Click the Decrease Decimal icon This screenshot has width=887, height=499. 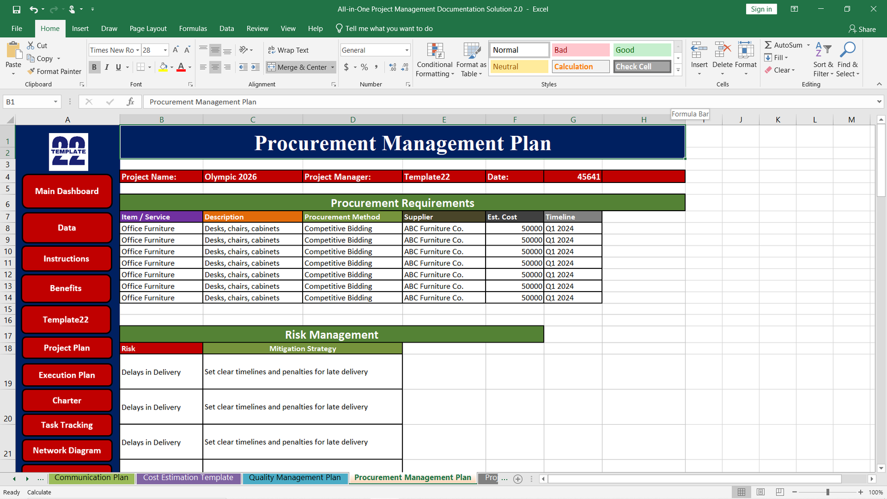click(x=405, y=67)
